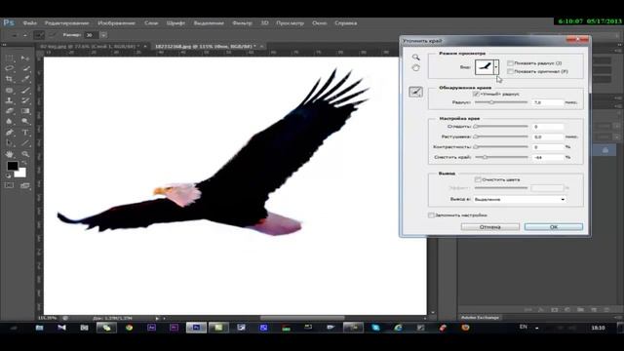Select the Line shape tool
Image resolution: width=624 pixels, height=351 pixels.
click(25, 143)
